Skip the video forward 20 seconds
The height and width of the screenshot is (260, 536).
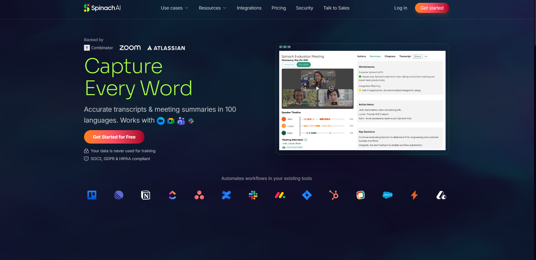pyautogui.click(x=331, y=88)
